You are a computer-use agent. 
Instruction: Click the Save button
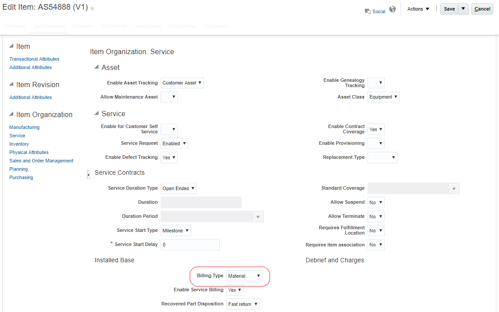[449, 9]
